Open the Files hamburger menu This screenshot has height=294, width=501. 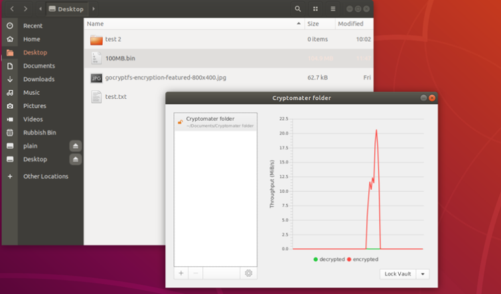[333, 9]
